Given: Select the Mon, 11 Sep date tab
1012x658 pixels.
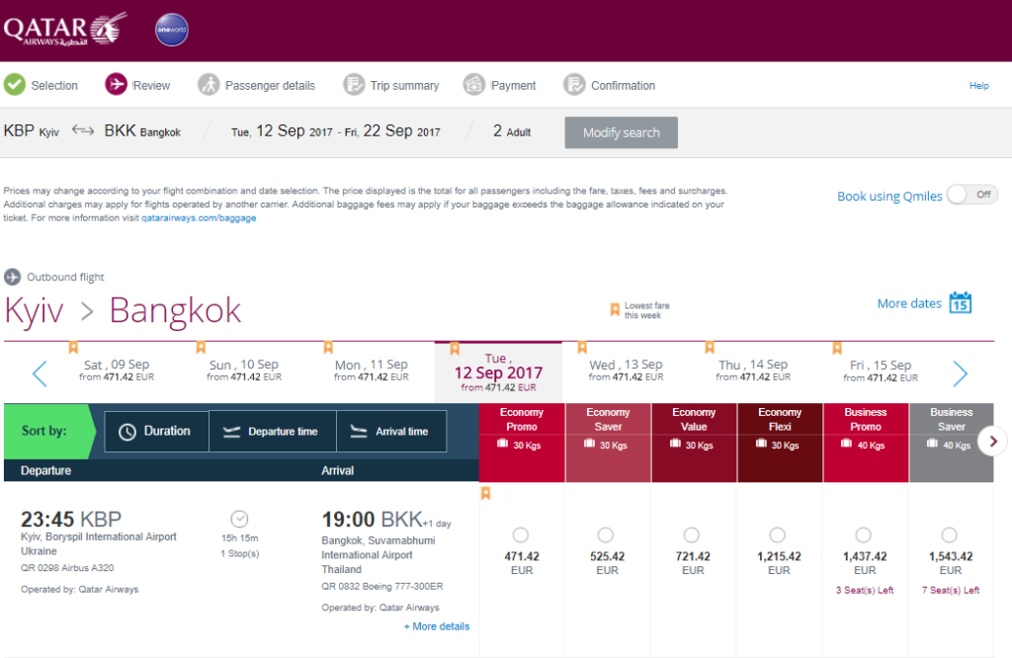Looking at the screenshot, I should [x=372, y=370].
